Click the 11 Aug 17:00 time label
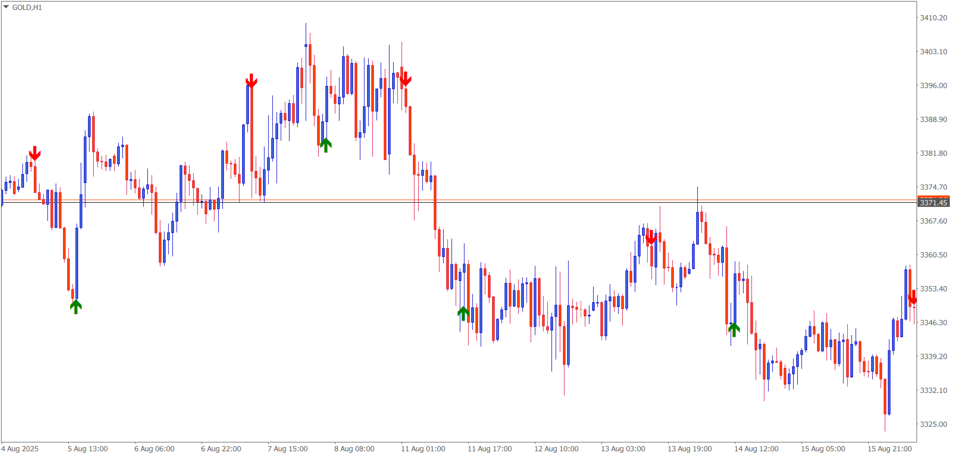 coord(489,449)
